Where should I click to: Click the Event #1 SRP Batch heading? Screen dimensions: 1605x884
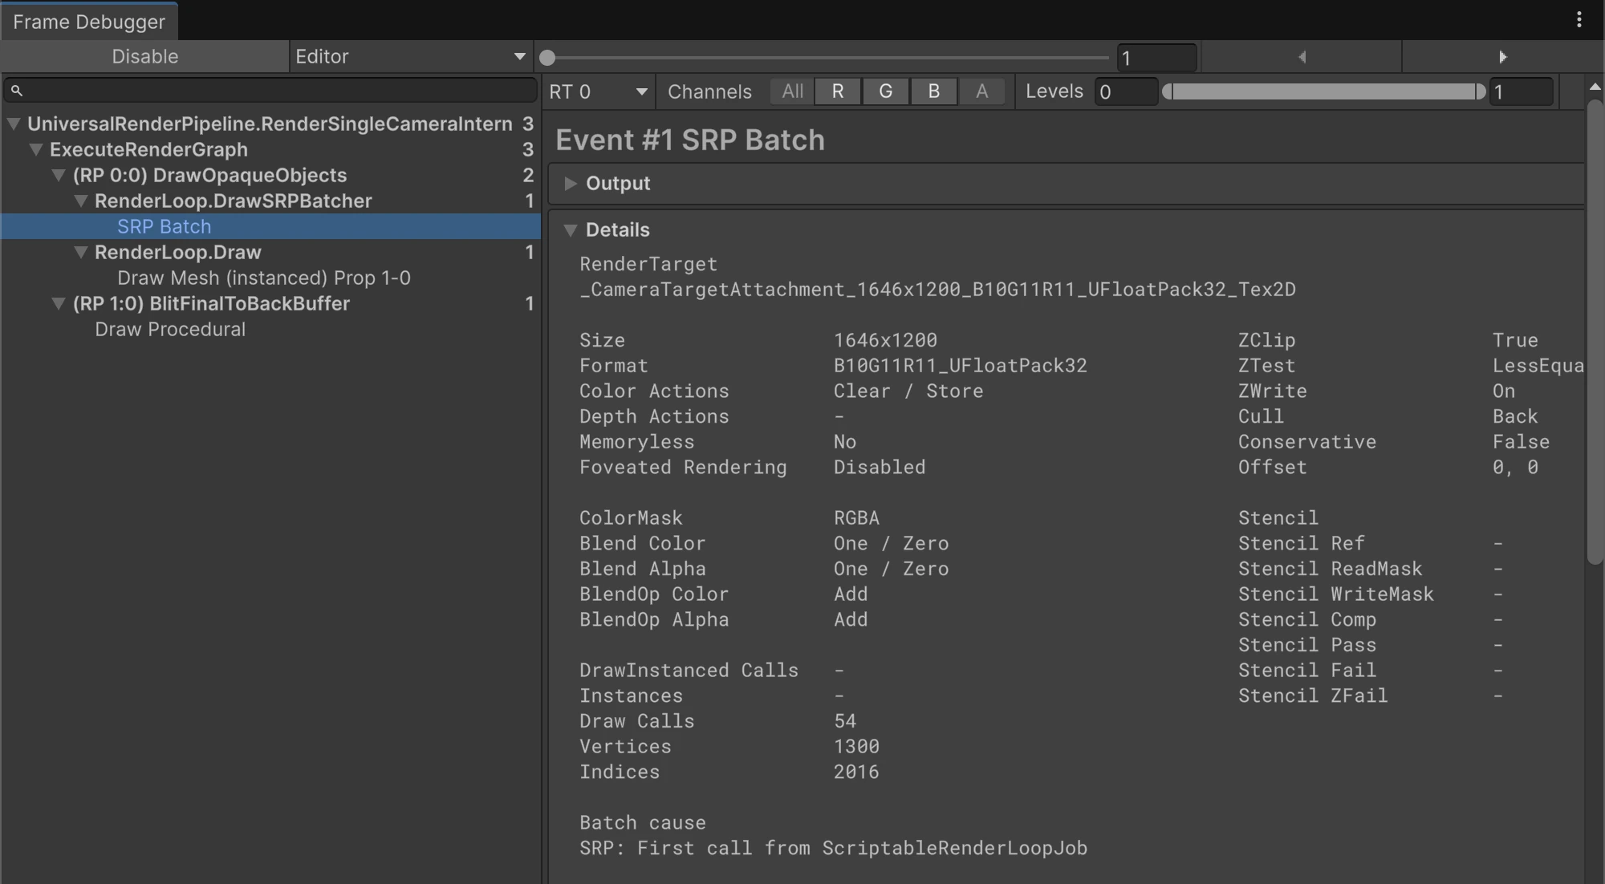pyautogui.click(x=690, y=140)
